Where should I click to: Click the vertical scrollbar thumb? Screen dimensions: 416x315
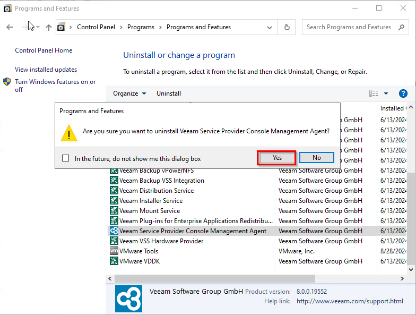click(411, 218)
